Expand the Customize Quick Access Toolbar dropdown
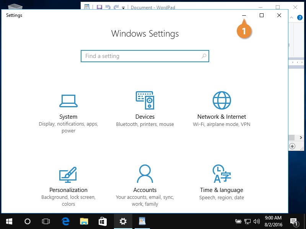Image resolution: width=306 pixels, height=229 pixels. (x=123, y=8)
